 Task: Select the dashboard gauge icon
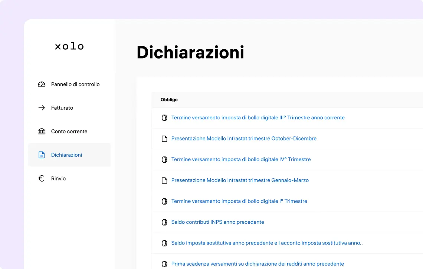coord(42,84)
